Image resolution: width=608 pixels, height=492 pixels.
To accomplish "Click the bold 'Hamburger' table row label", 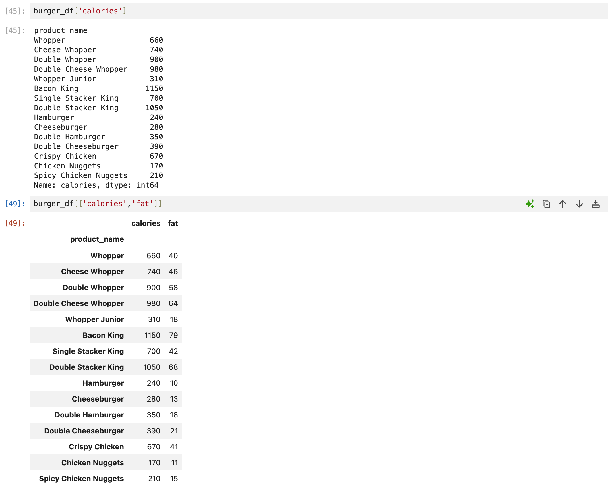I will point(103,383).
